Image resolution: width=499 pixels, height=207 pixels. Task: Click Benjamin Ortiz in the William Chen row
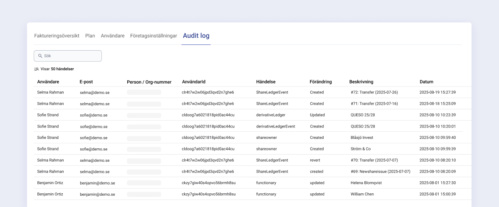click(x=51, y=194)
